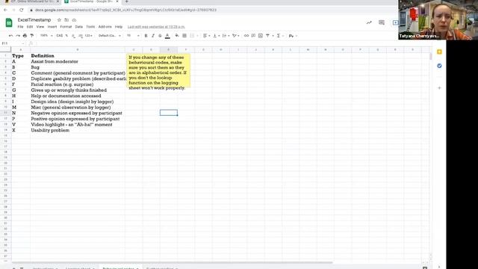Undo the last action
Screen dimensions: 478x269
(10, 36)
